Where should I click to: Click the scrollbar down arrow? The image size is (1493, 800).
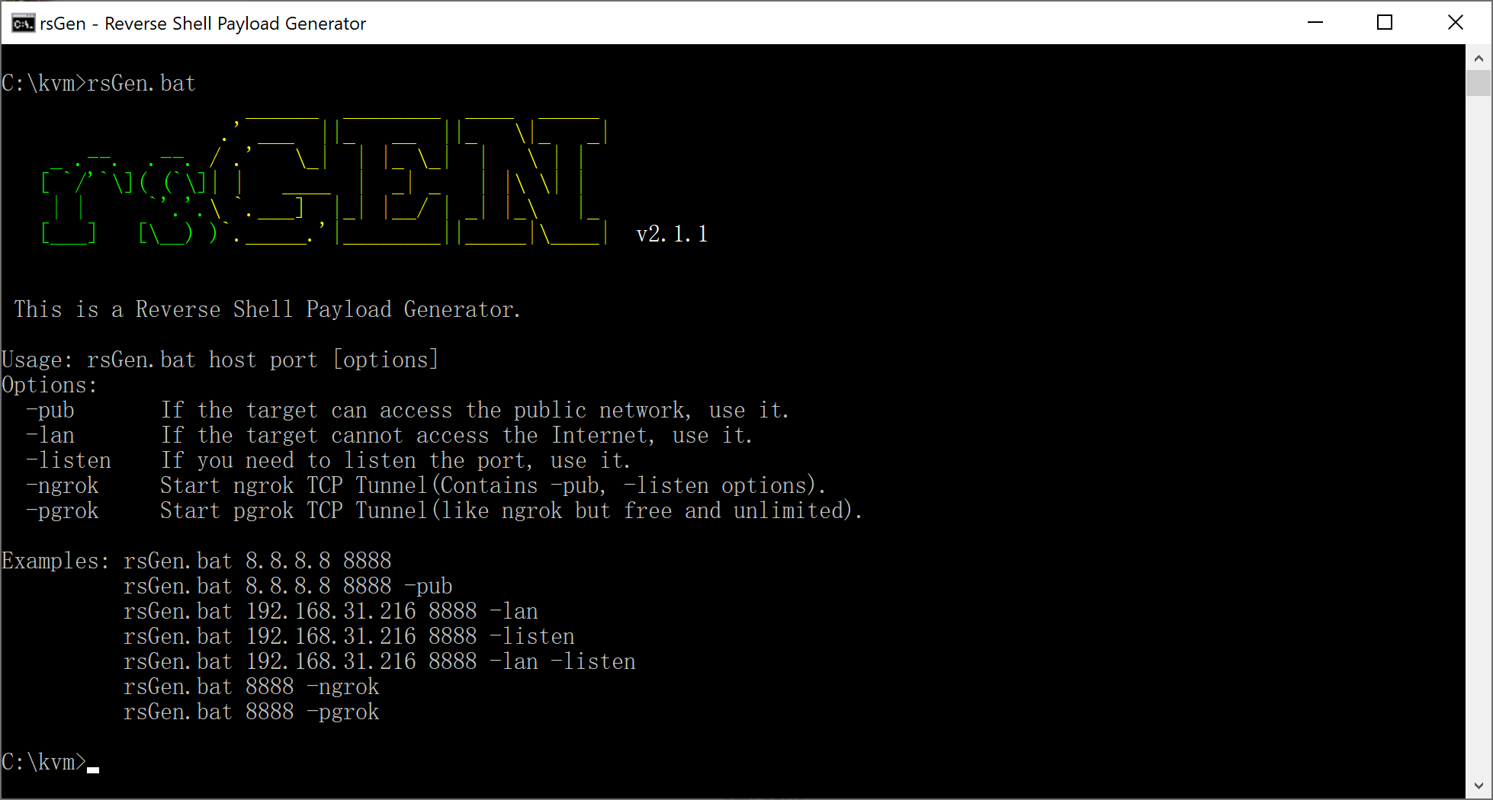pyautogui.click(x=1479, y=786)
